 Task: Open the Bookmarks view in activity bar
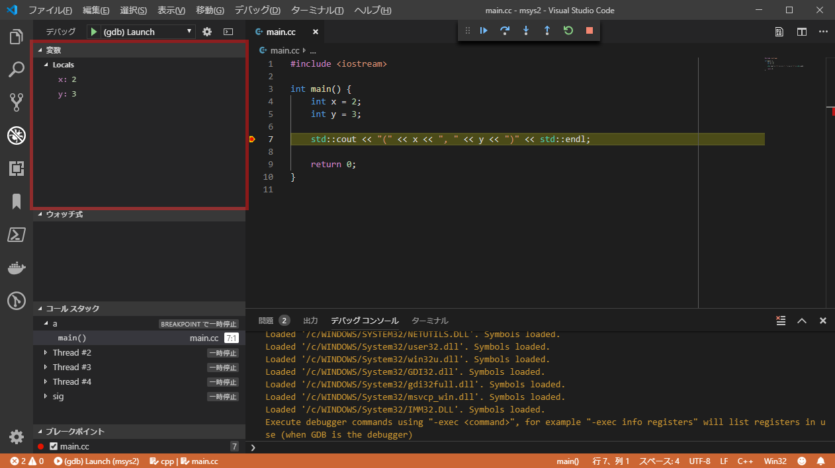17,202
